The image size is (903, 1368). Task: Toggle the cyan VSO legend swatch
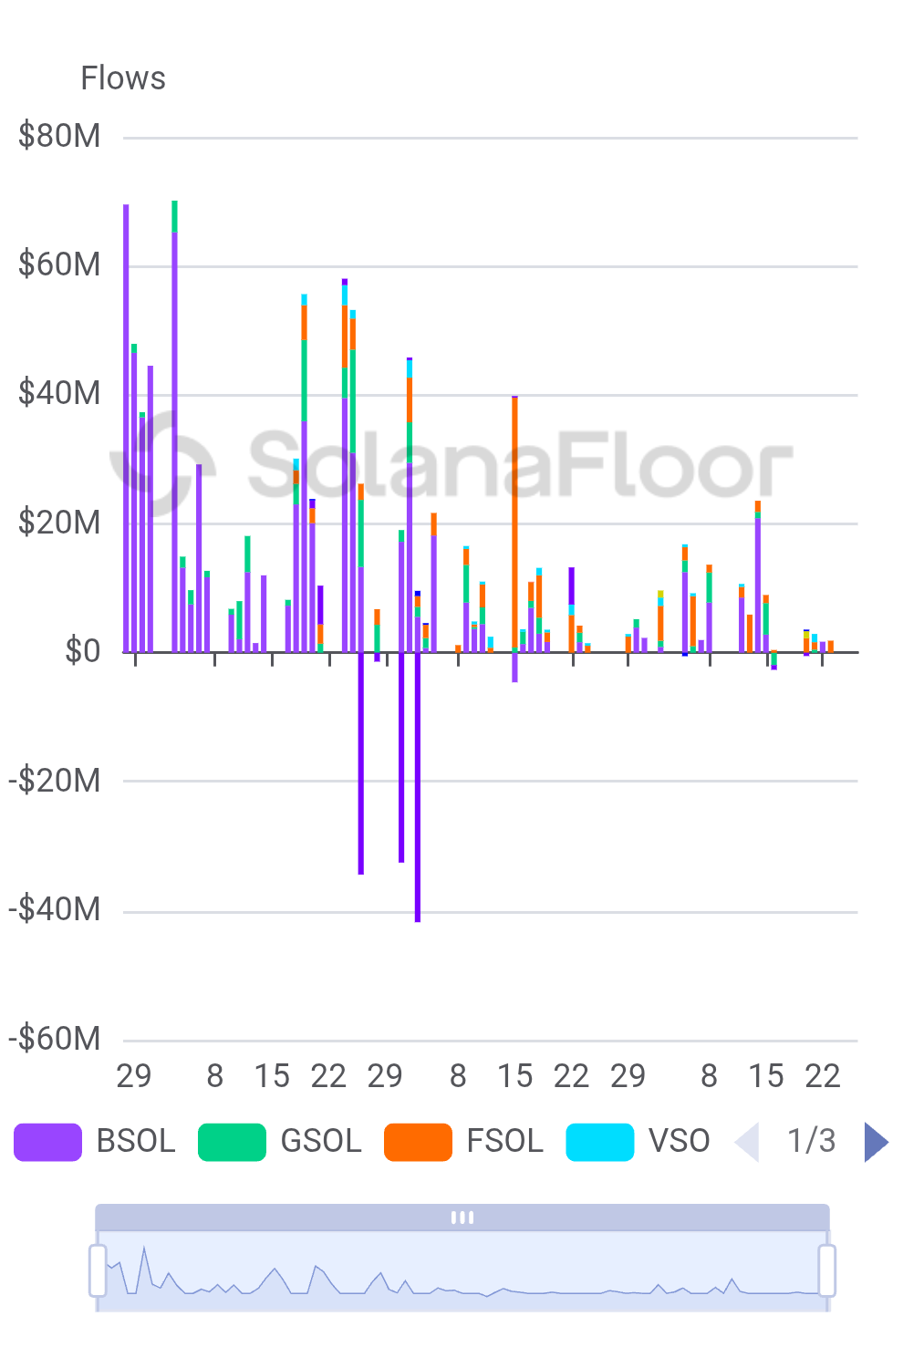pos(599,1142)
